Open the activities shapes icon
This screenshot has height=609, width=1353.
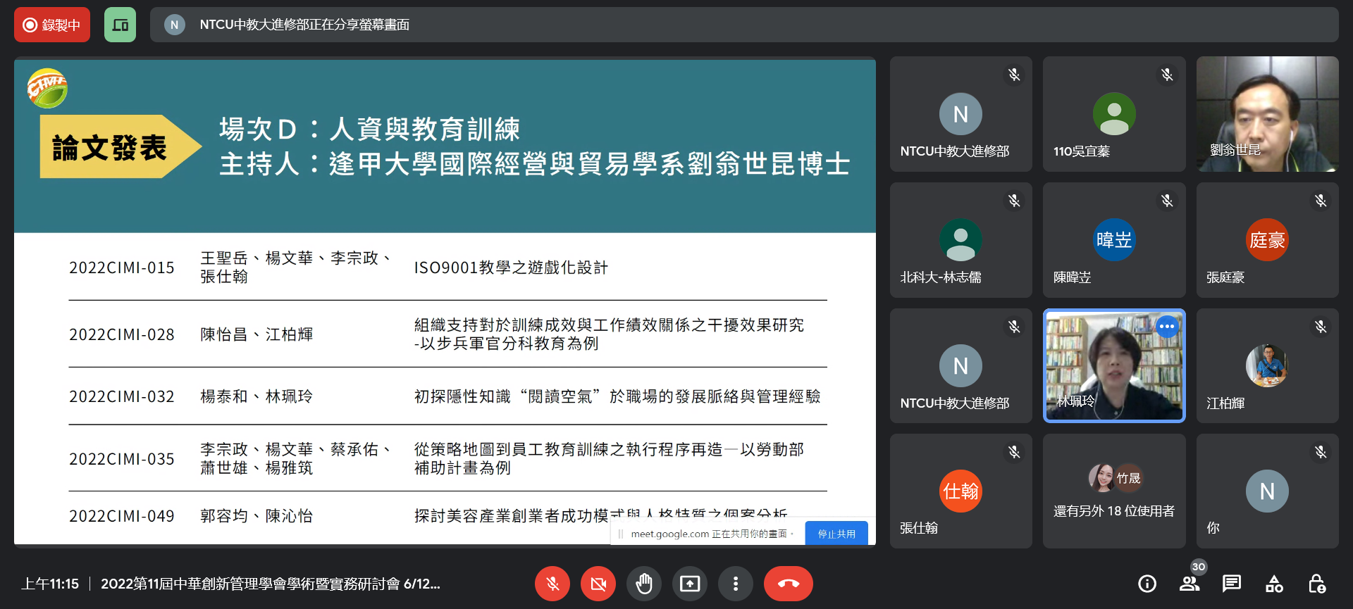[x=1274, y=584]
